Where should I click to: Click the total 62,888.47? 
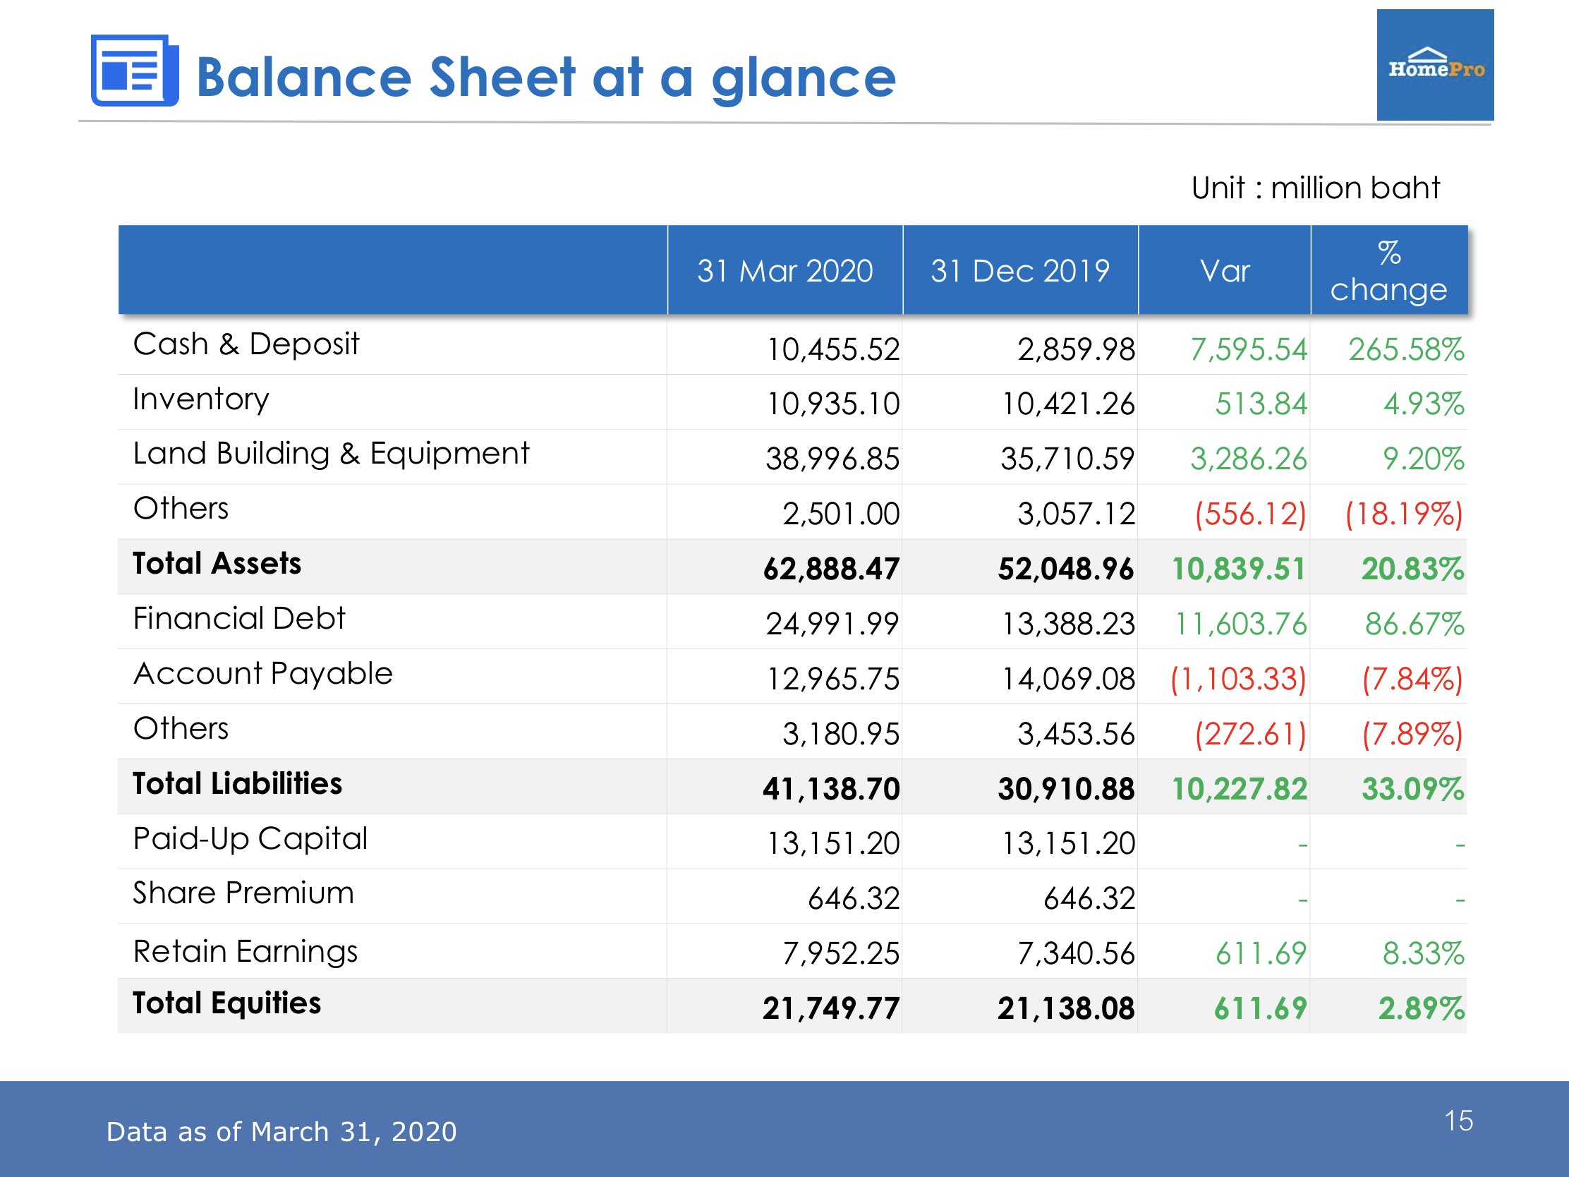pyautogui.click(x=831, y=569)
